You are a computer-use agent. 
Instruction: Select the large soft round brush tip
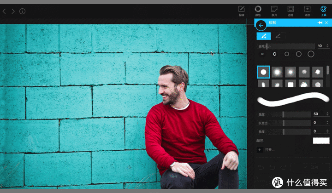pos(277,72)
